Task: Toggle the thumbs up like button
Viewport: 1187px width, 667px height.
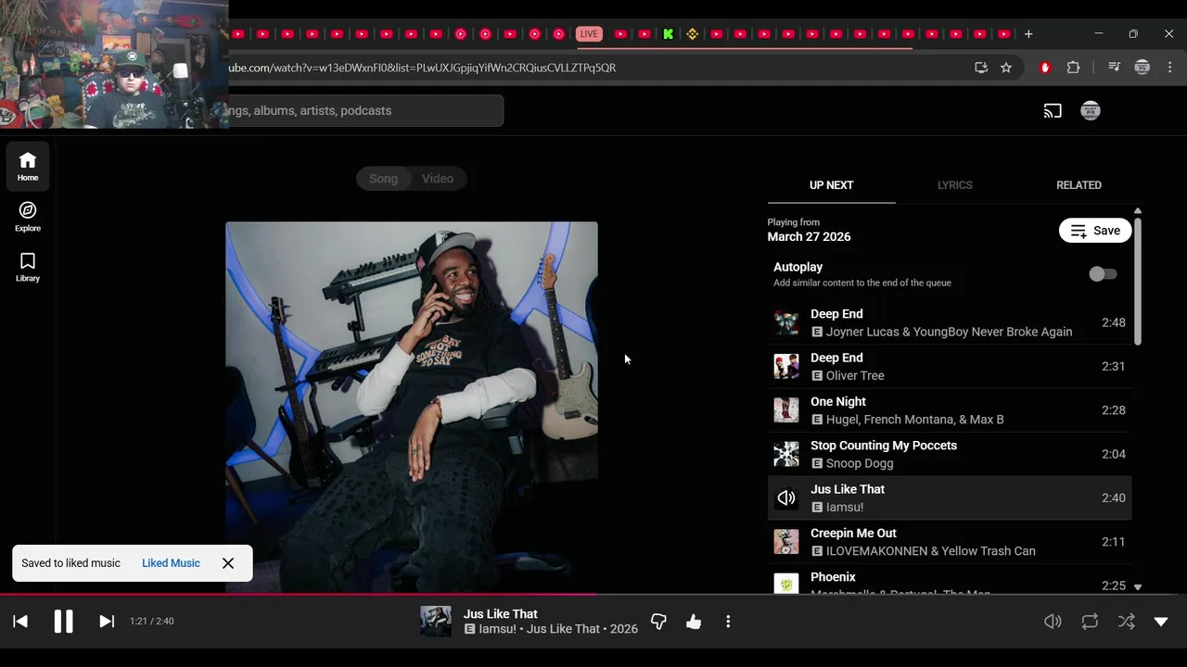Action: (x=694, y=622)
